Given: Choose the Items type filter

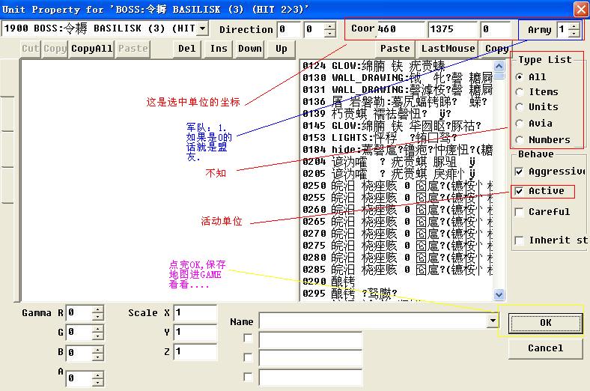Looking at the screenshot, I should tap(520, 91).
